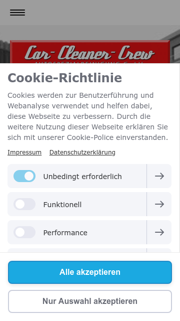Enable the Funktionell cookies switch
The image size is (180, 321).
coord(24,204)
